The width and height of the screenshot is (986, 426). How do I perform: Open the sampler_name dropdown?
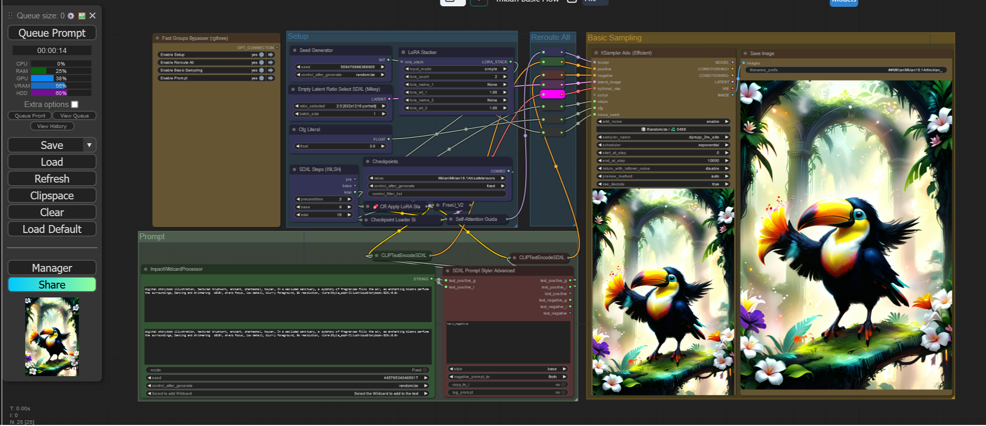[663, 137]
